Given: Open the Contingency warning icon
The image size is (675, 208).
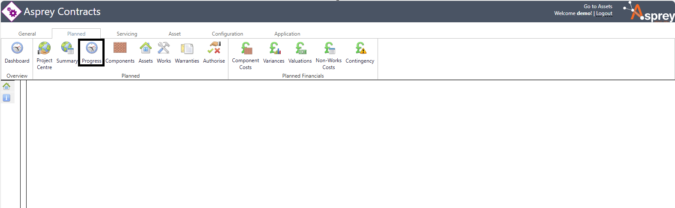Looking at the screenshot, I should [360, 48].
